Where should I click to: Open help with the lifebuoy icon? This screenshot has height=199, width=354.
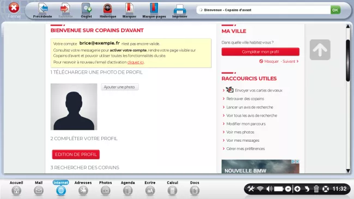coord(326,189)
